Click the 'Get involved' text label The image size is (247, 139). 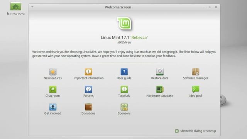point(52,113)
